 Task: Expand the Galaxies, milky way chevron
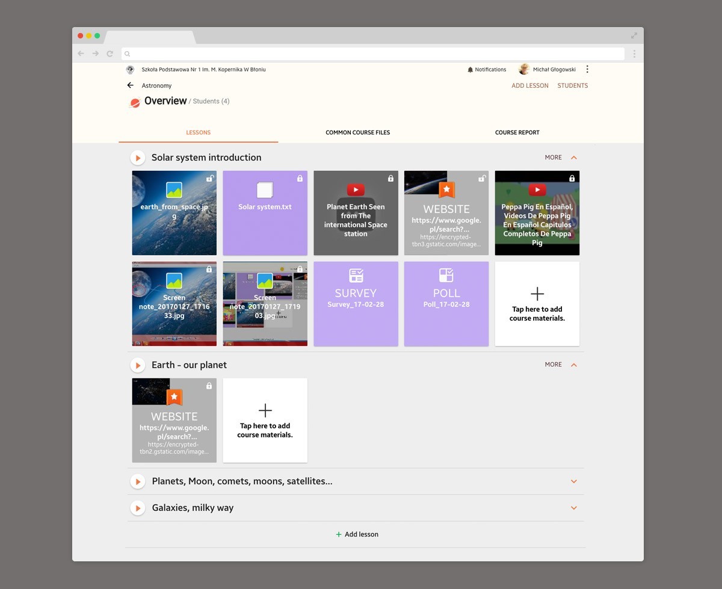point(573,508)
